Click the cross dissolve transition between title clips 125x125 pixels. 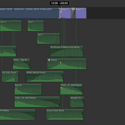pyautogui.click(x=73, y=13)
